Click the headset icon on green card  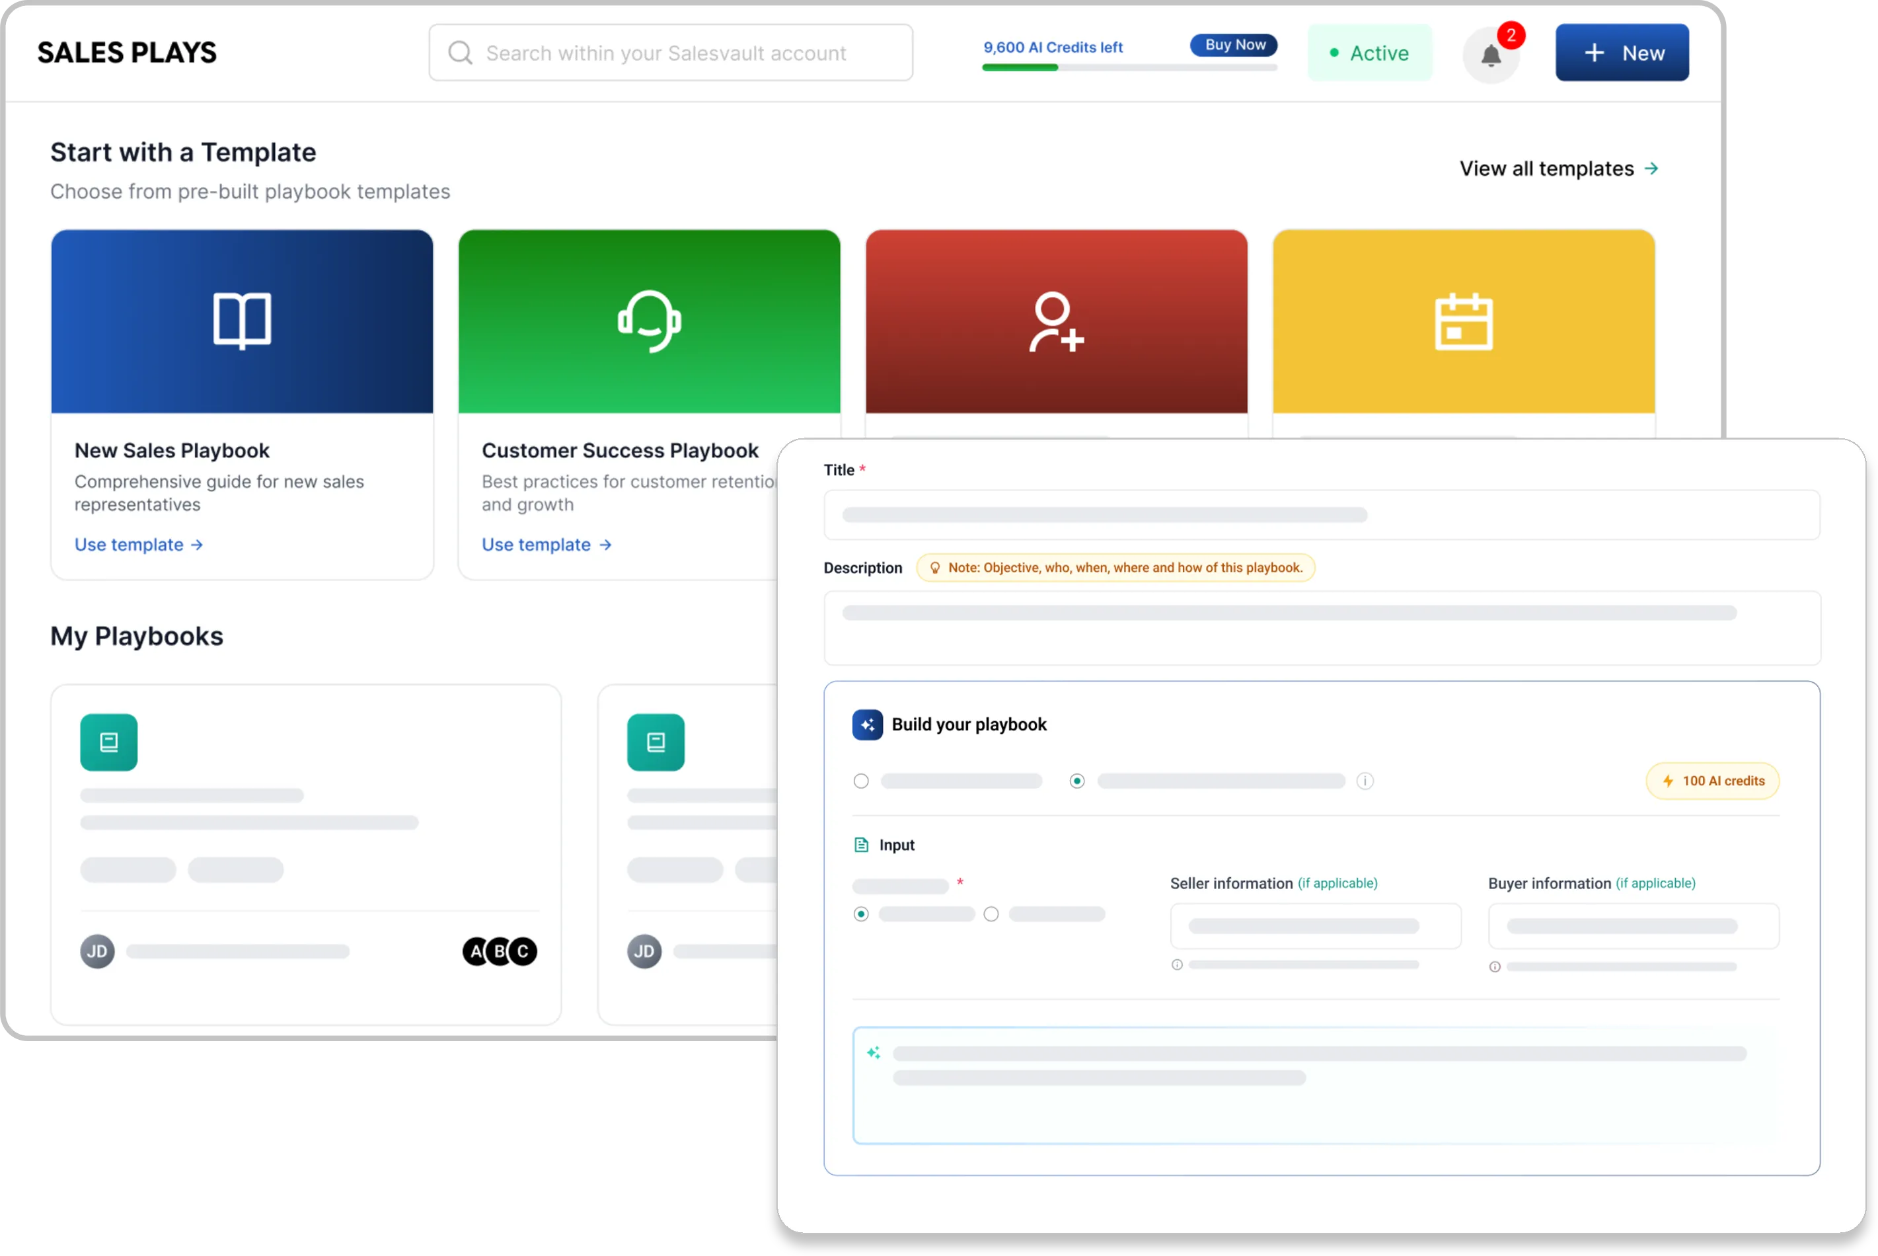tap(649, 321)
